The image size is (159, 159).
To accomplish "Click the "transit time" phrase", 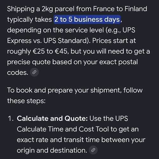I will (82, 140).
